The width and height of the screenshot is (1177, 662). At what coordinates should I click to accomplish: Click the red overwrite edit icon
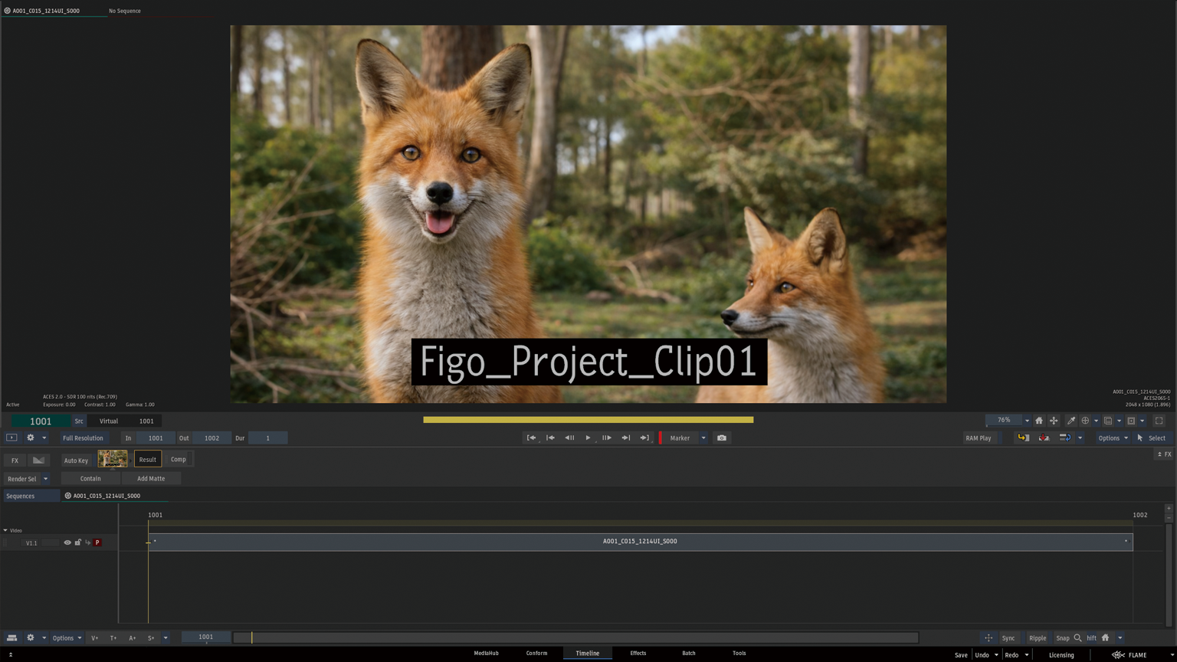pyautogui.click(x=1044, y=438)
